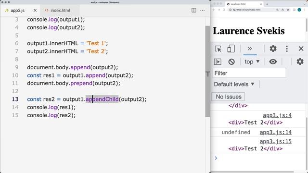
Task: Share the page from the address bar
Action: (282, 10)
